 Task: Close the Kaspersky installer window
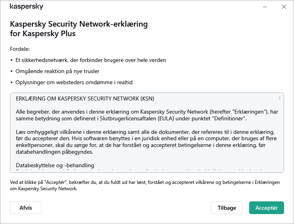[284, 7]
